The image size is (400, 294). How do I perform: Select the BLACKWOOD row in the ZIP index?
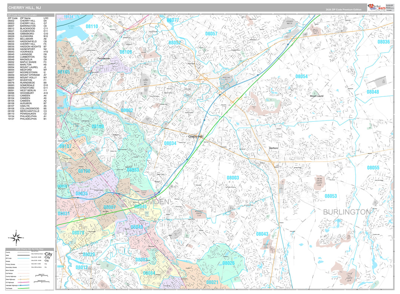[27, 29]
